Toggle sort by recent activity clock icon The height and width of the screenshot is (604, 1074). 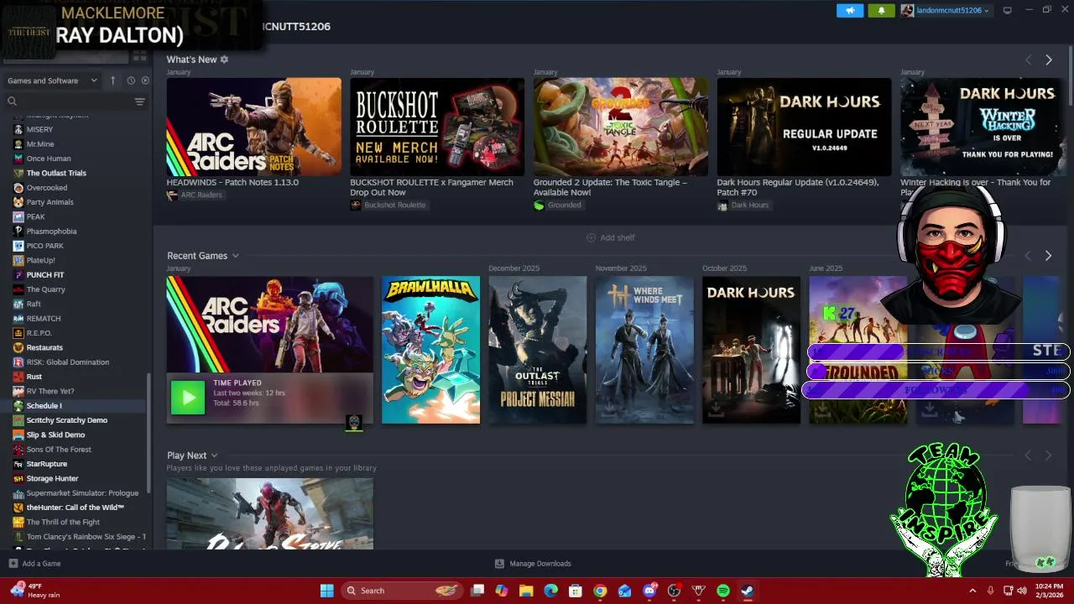(x=131, y=81)
